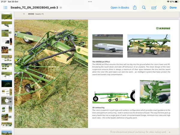Select the '3D contouring' heading

click(x=98, y=108)
